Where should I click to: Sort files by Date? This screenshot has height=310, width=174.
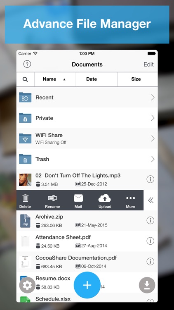tap(92, 79)
